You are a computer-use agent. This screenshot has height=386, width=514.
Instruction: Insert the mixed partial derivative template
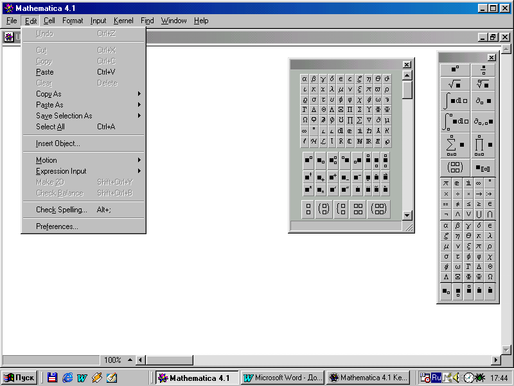[x=483, y=122]
